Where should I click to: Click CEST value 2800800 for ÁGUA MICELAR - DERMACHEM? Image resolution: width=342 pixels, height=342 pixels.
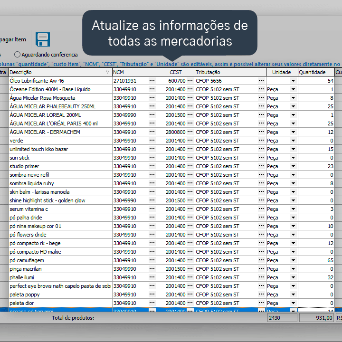(175, 132)
